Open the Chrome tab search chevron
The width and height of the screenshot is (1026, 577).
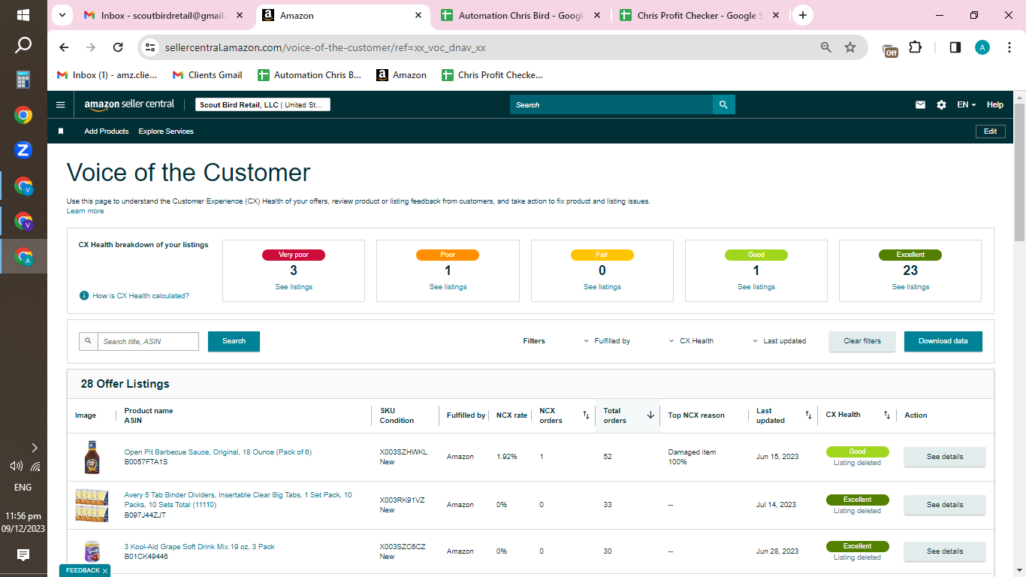[x=62, y=15]
